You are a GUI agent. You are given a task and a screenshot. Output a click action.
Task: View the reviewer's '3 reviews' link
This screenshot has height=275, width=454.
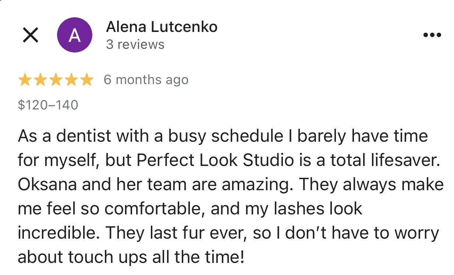(x=135, y=44)
